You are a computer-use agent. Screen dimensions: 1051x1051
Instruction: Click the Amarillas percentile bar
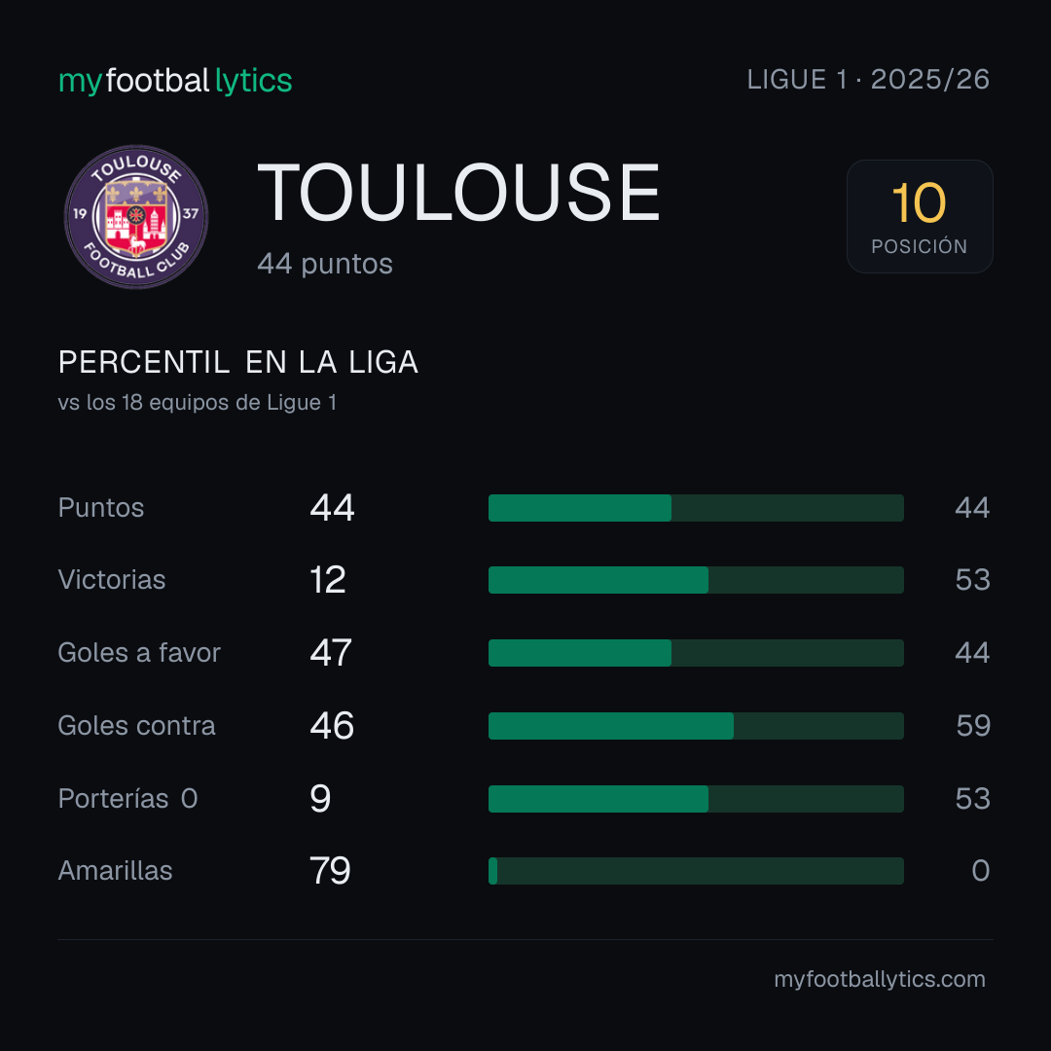(696, 871)
